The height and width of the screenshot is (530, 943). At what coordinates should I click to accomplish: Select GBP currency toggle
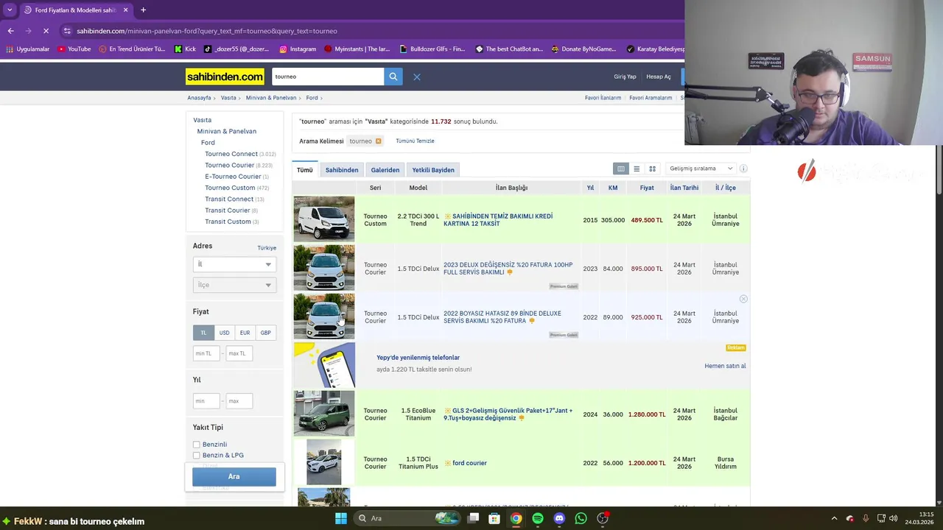coord(265,333)
